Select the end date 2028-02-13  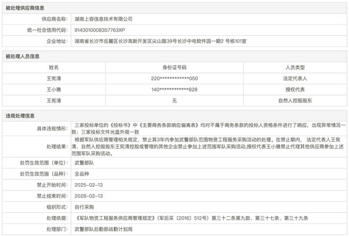[89, 196]
